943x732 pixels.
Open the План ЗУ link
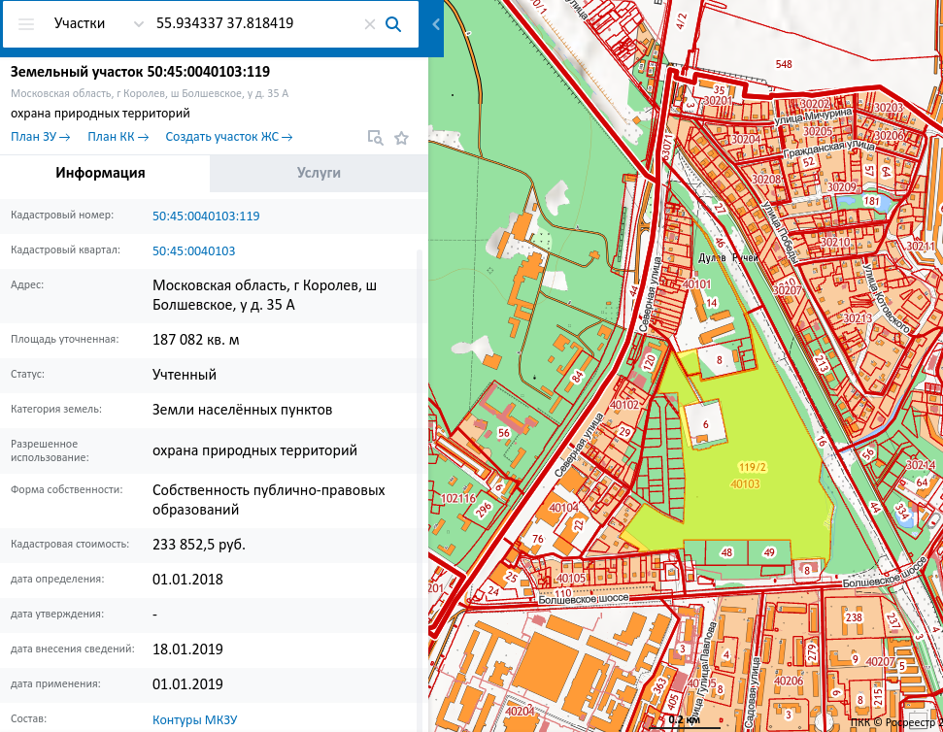pos(40,137)
